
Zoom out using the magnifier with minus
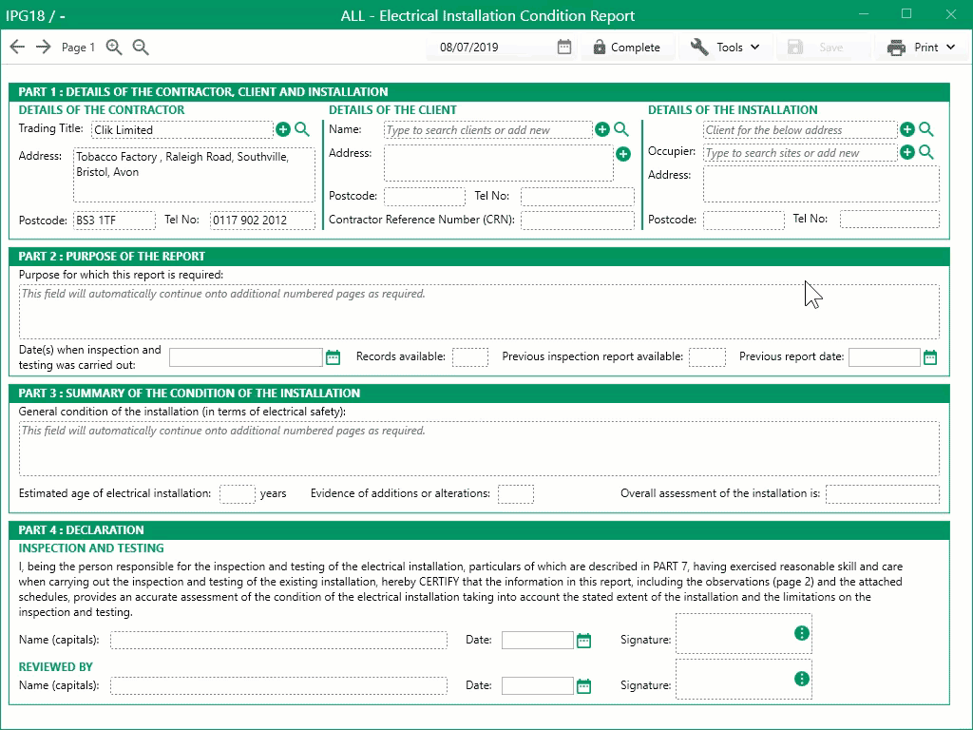[141, 46]
